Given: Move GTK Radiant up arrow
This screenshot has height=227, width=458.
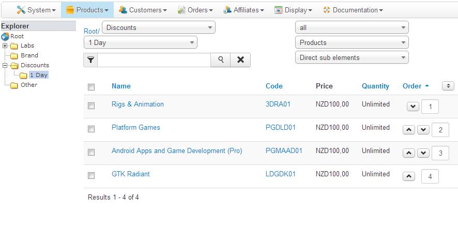Looking at the screenshot, I should point(408,176).
